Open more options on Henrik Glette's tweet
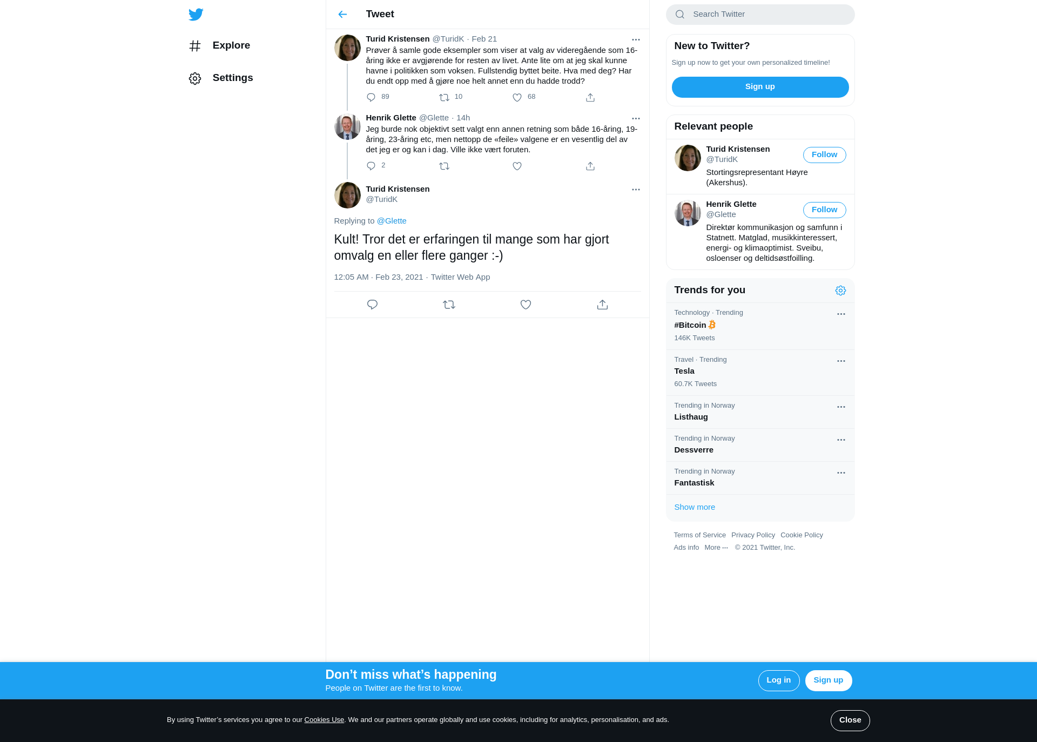 [x=636, y=118]
